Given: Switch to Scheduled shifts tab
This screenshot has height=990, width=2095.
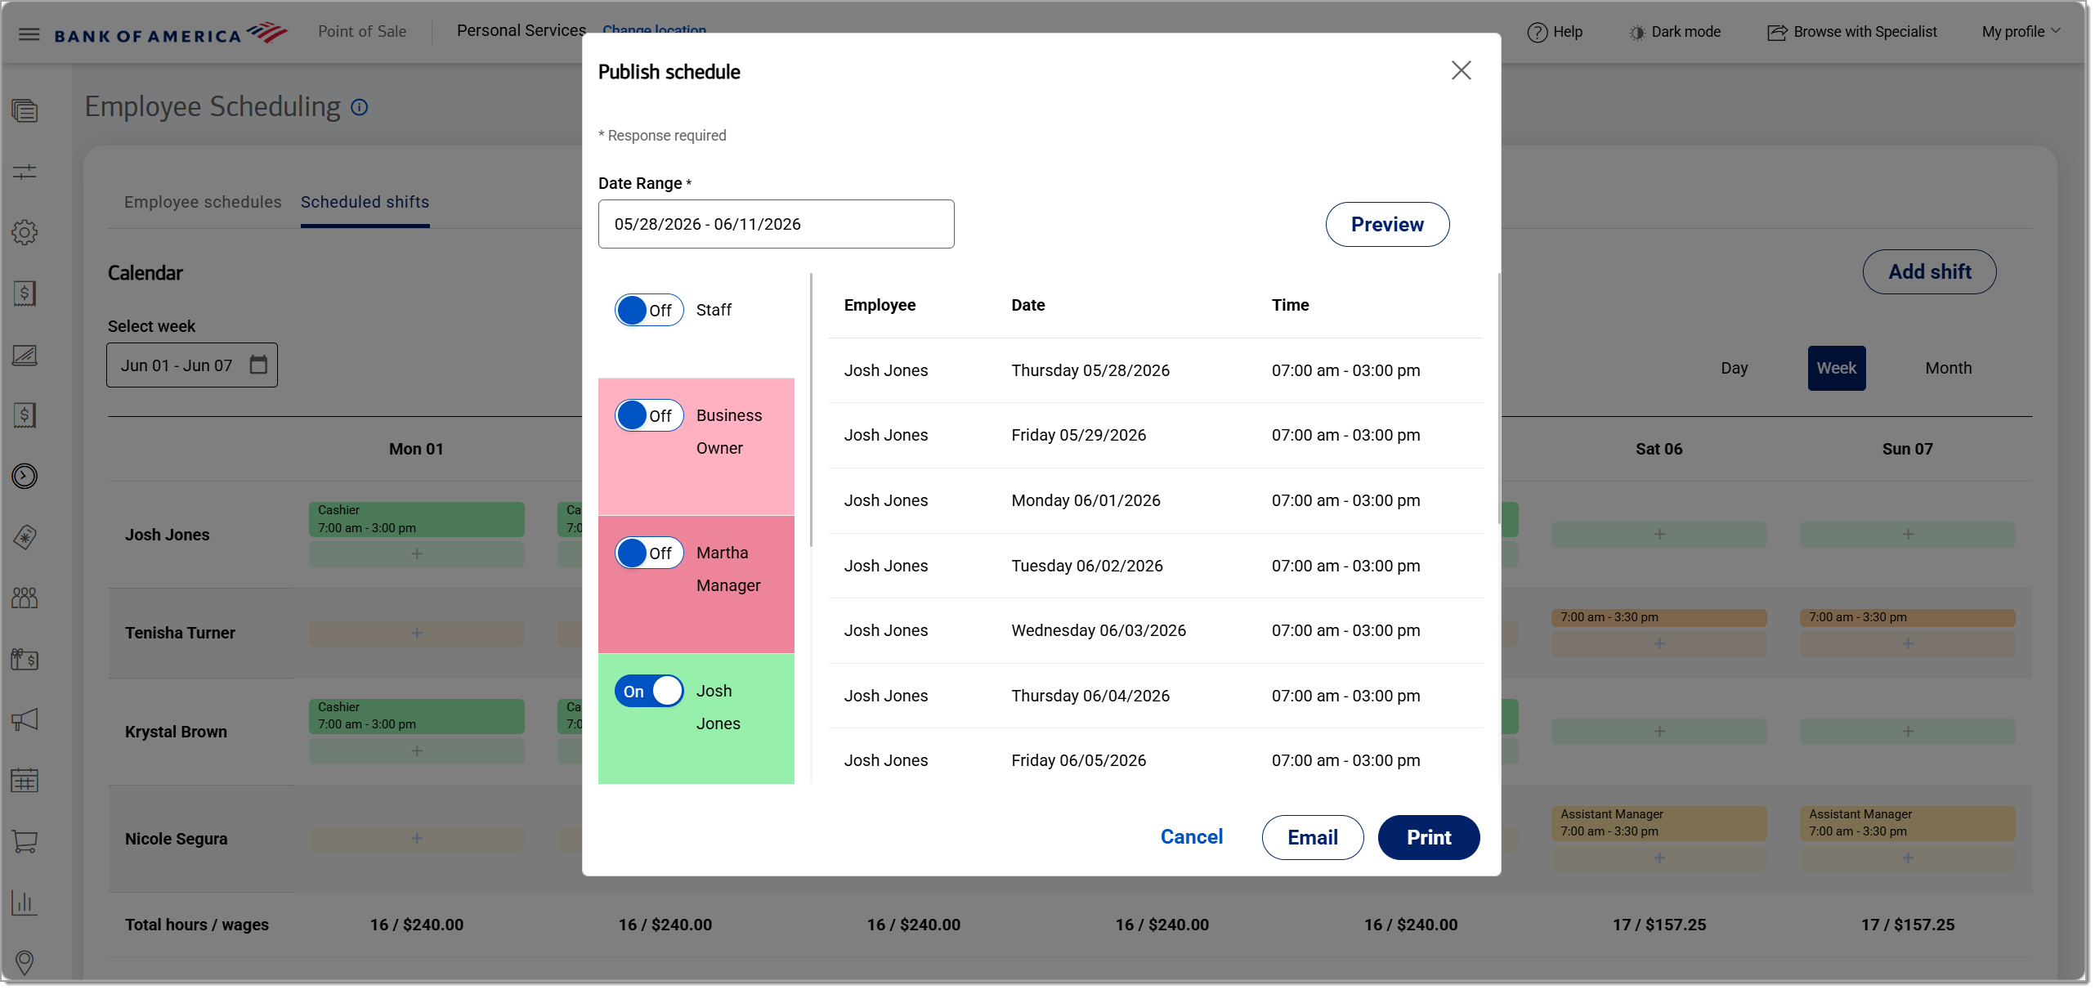Looking at the screenshot, I should click(x=365, y=202).
